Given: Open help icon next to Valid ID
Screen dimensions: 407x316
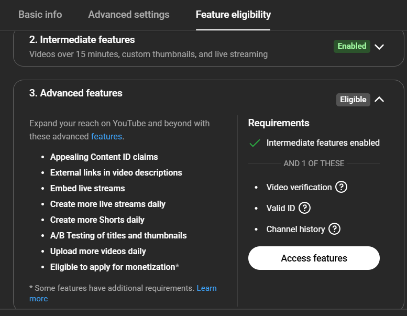Looking at the screenshot, I should pos(304,208).
